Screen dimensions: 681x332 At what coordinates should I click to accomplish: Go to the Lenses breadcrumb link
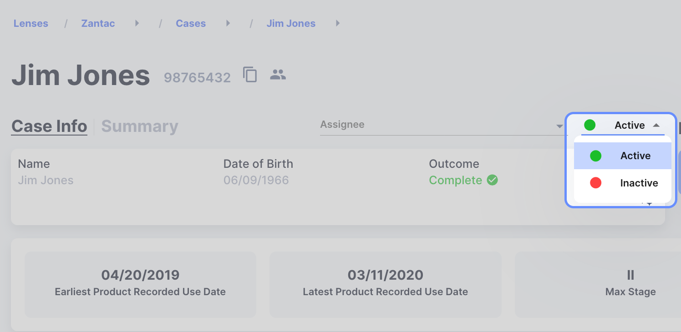(30, 23)
